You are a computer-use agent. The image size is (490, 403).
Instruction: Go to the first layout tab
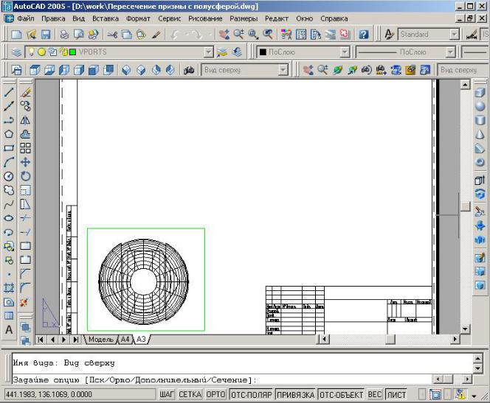[41, 340]
